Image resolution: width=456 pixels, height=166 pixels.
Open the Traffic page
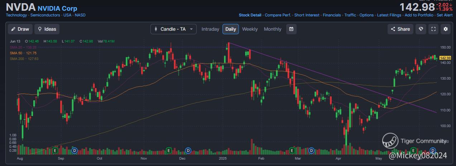(350, 15)
